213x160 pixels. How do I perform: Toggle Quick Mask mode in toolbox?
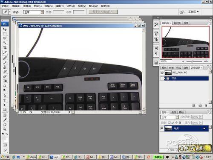point(5,145)
